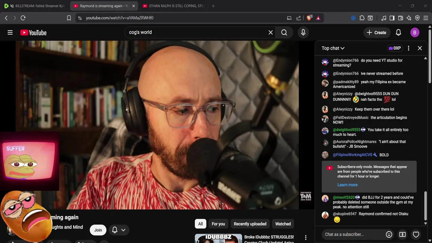
Task: Expand the Top chat mode dropdown
Action: coord(333,48)
